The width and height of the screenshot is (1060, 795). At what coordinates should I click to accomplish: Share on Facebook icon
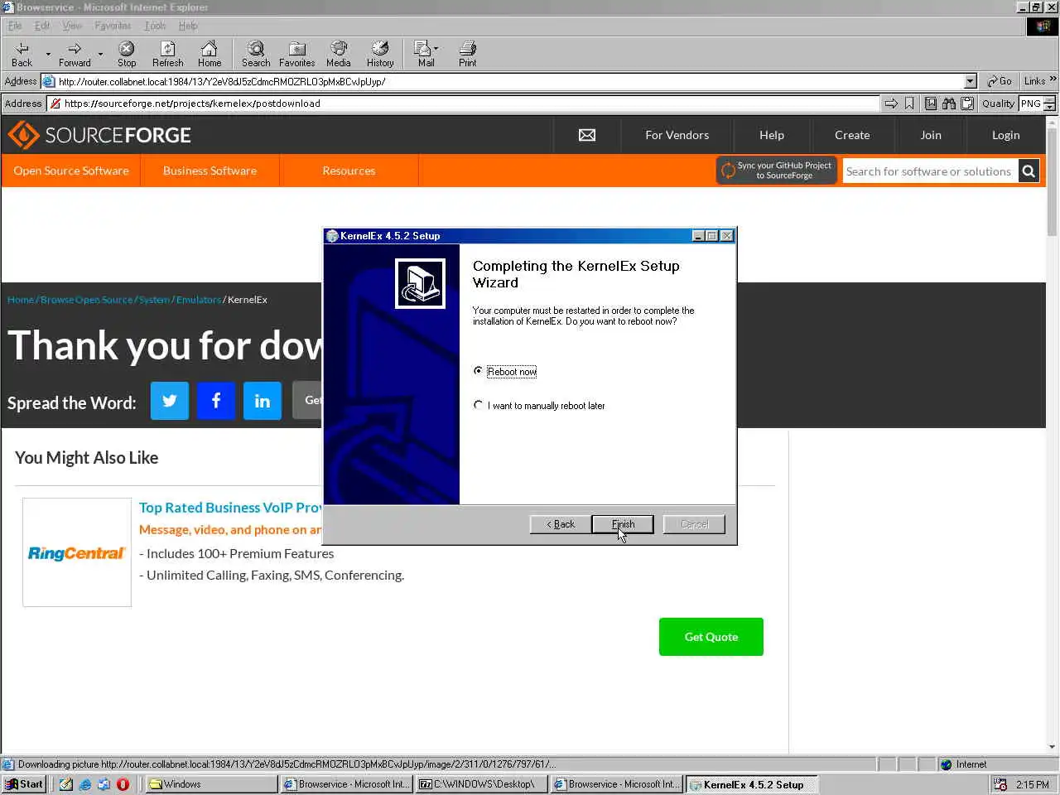[x=216, y=401]
